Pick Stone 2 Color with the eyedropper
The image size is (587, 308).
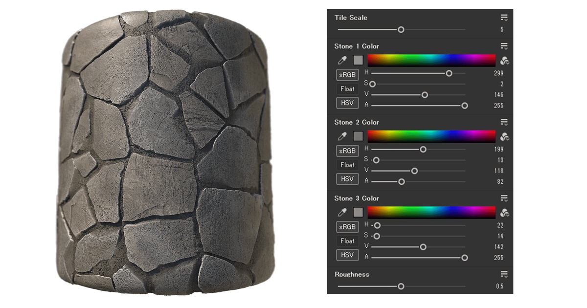click(342, 136)
